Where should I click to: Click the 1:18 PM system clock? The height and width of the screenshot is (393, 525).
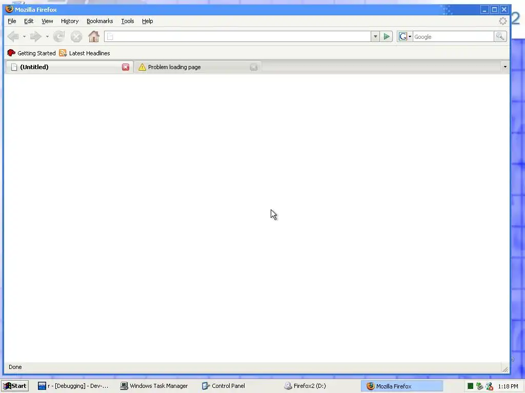pos(508,386)
